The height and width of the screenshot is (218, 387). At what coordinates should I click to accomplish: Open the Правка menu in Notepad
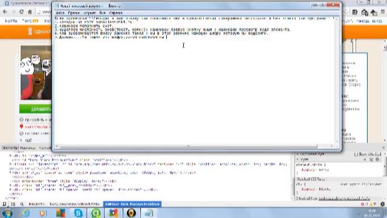pos(74,13)
